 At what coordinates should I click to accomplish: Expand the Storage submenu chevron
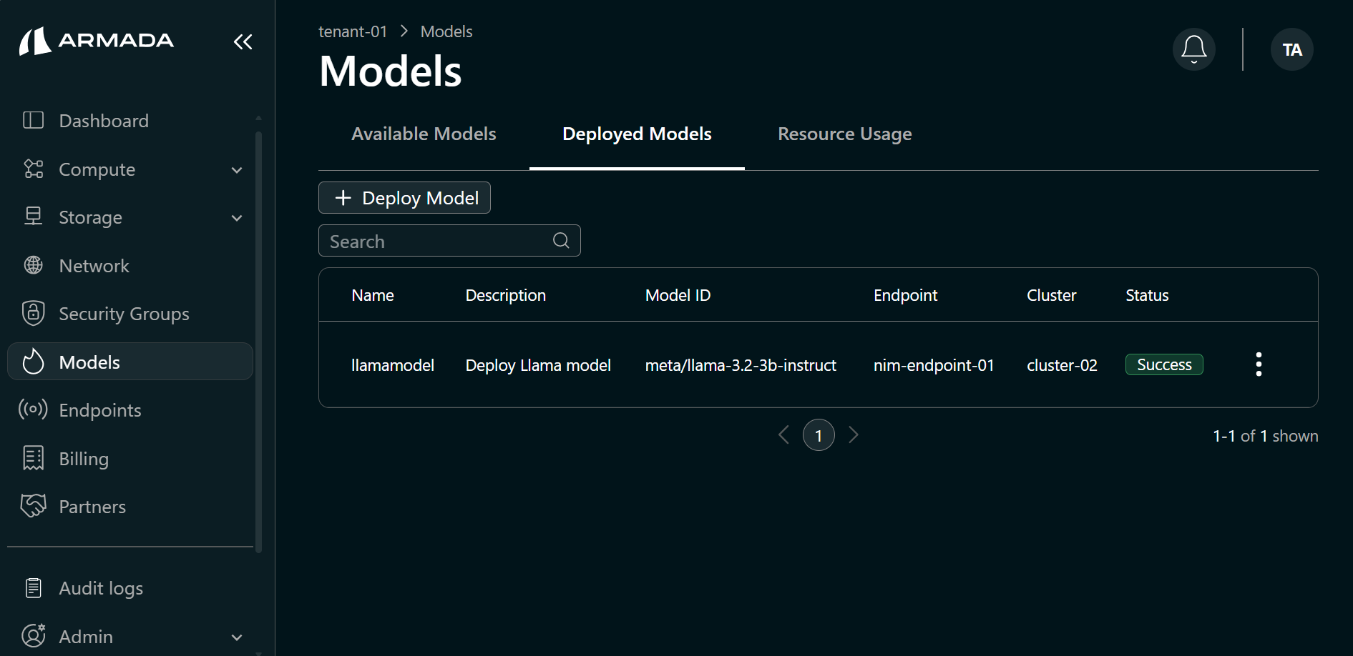point(237,218)
